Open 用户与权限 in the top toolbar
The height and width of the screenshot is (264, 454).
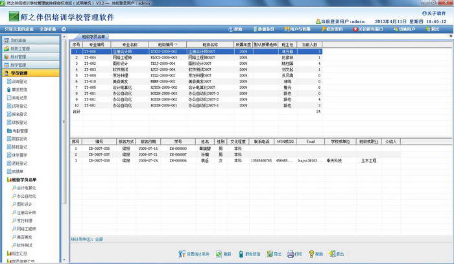coord(297,29)
